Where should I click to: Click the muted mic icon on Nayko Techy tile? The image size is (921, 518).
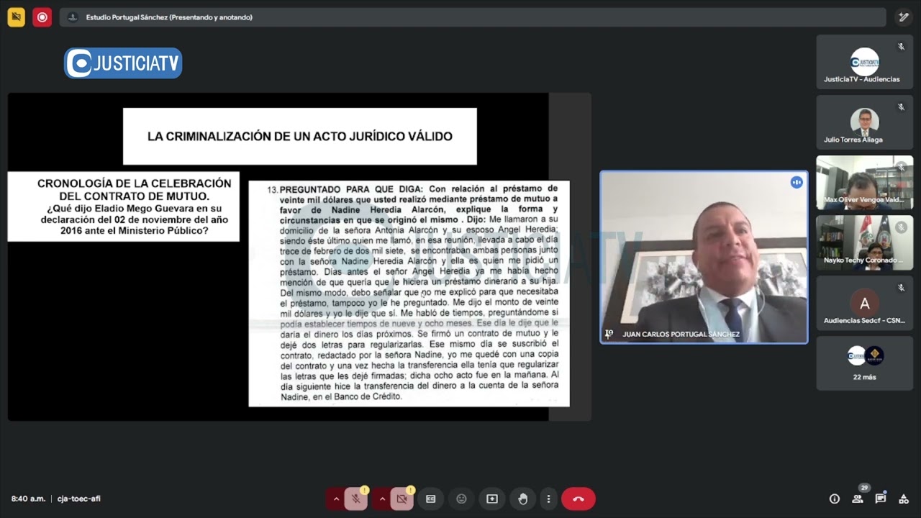point(901,227)
